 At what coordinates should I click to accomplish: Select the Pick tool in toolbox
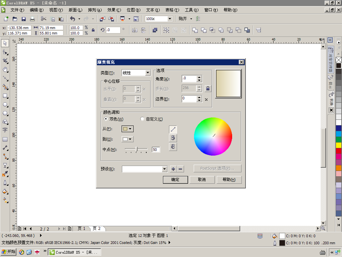coord(5,43)
